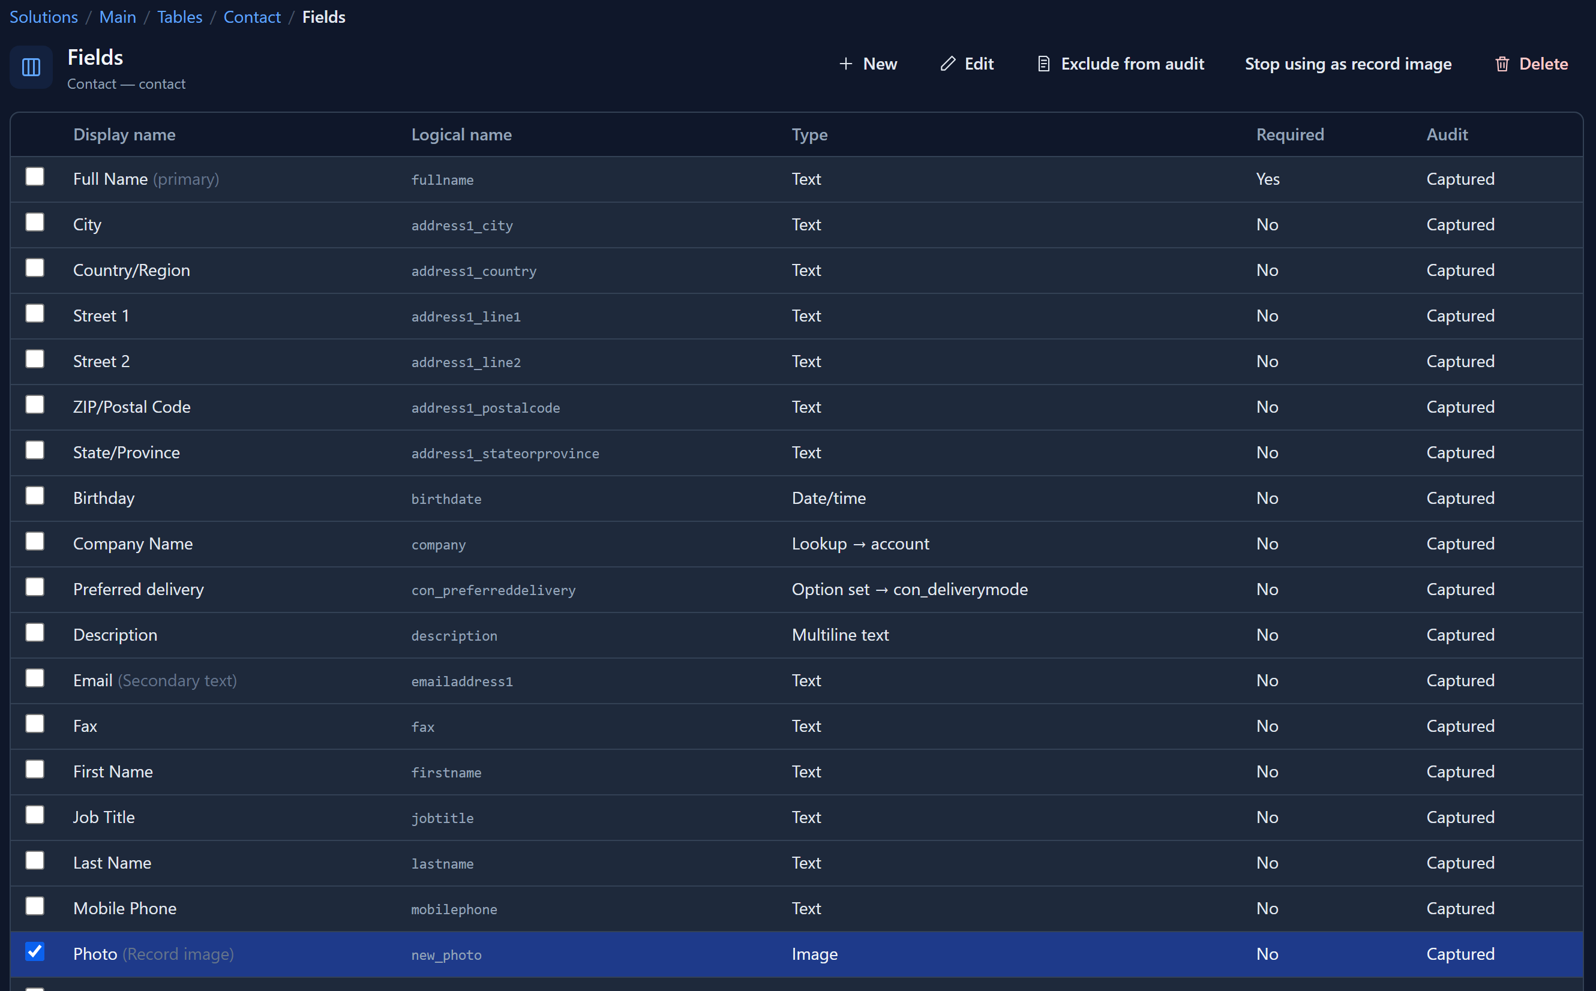
Task: Click the Display name column header
Action: [125, 134]
